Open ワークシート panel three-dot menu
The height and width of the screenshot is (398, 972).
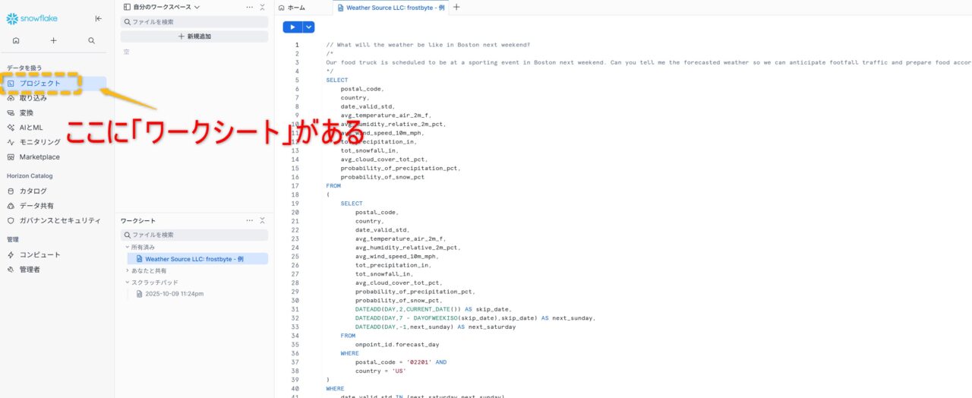point(250,220)
